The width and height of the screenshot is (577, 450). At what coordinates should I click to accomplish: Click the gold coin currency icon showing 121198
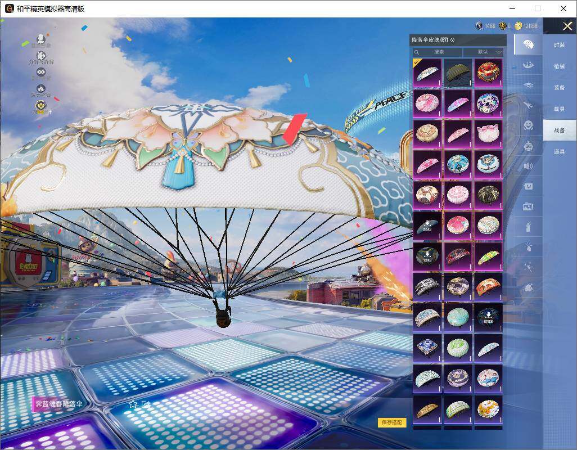pos(518,26)
